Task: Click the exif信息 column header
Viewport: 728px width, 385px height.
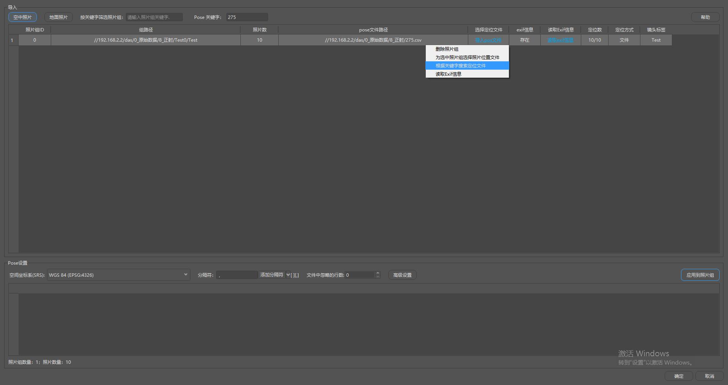Action: (525, 30)
